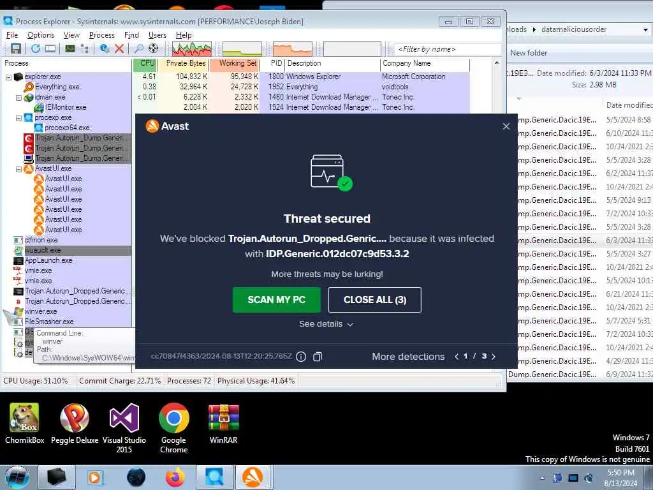Open the Find menu
This screenshot has height=490, width=653.
tap(131, 35)
